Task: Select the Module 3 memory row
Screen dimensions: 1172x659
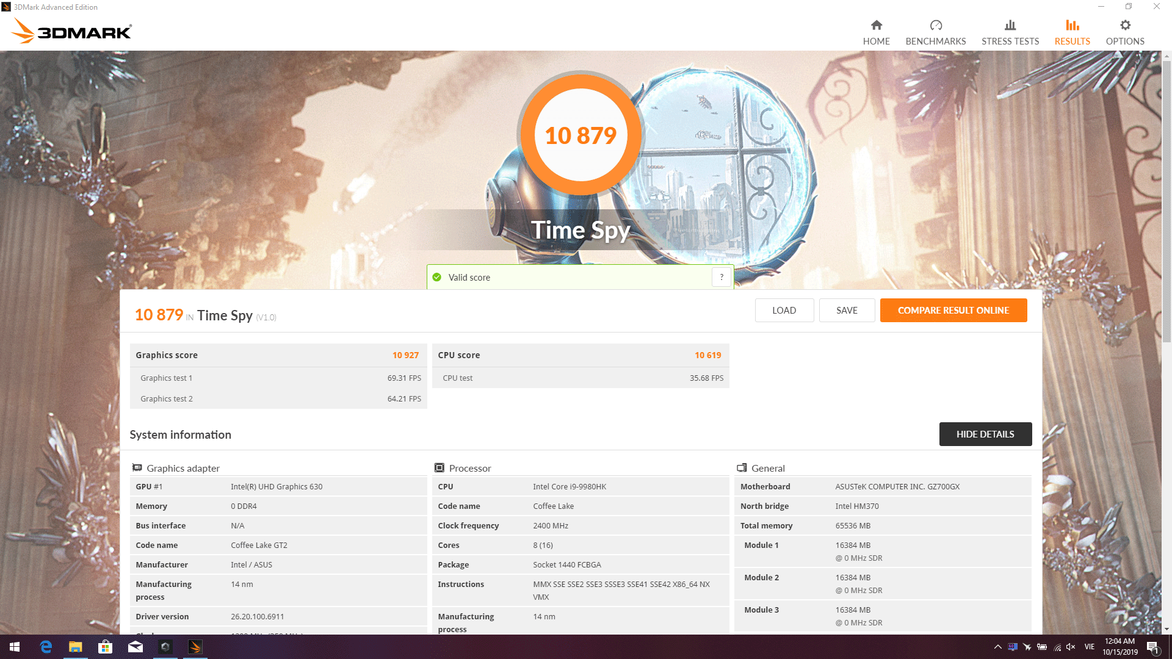Action: (883, 616)
